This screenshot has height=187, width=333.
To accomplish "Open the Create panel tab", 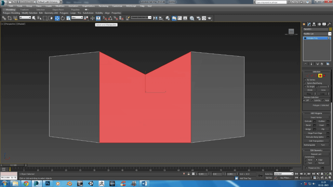I will [304, 24].
